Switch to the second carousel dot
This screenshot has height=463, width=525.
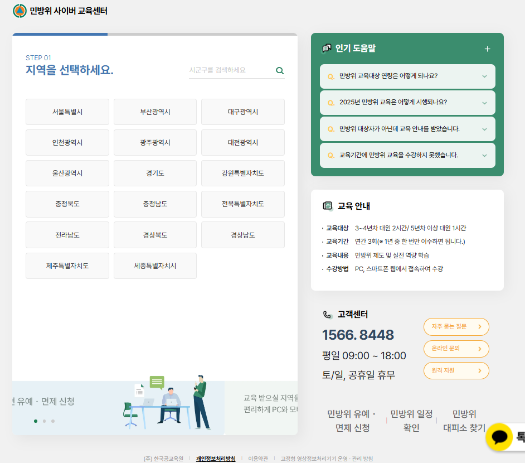(45, 421)
